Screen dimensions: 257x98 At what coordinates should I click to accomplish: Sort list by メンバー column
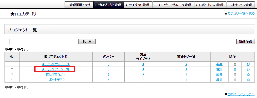(x=108, y=57)
